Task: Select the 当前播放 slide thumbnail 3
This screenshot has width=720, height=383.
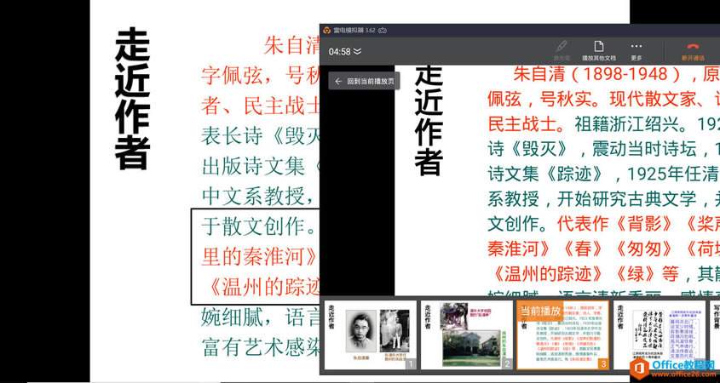Action: 563,334
